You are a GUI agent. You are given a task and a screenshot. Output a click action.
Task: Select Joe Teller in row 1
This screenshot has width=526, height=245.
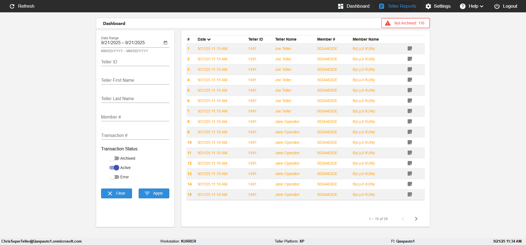[x=283, y=49]
